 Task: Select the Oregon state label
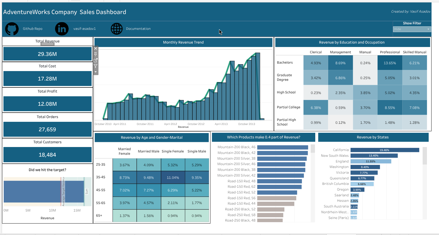click(343, 189)
